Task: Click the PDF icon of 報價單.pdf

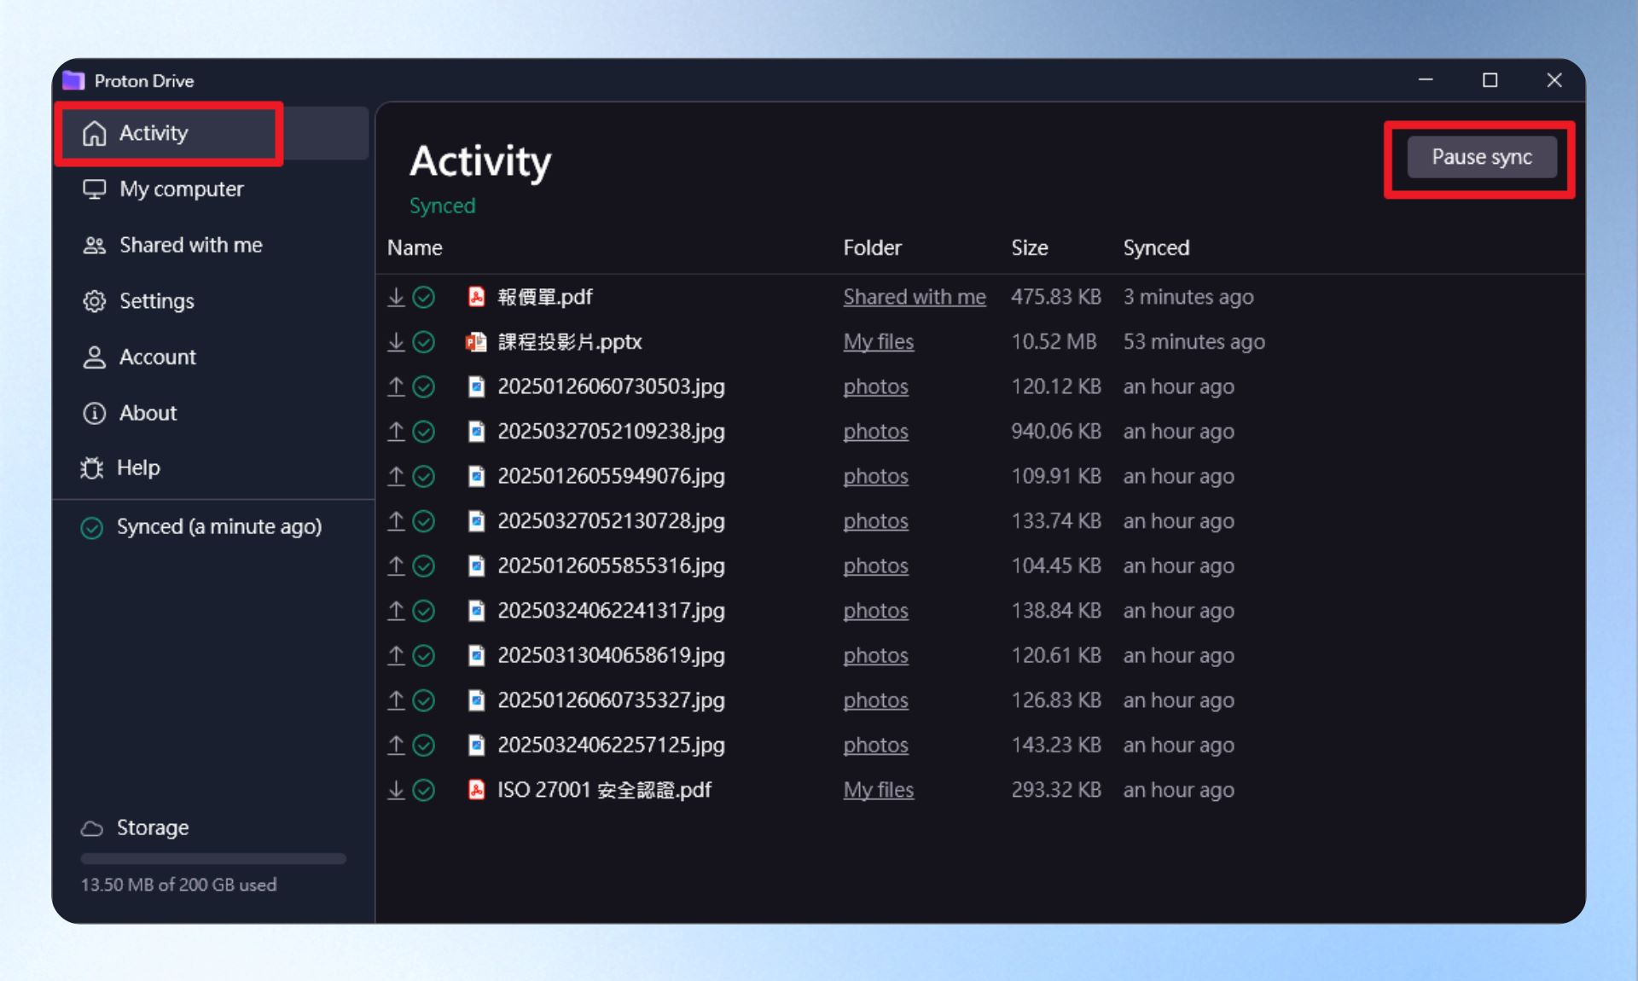Action: (476, 297)
